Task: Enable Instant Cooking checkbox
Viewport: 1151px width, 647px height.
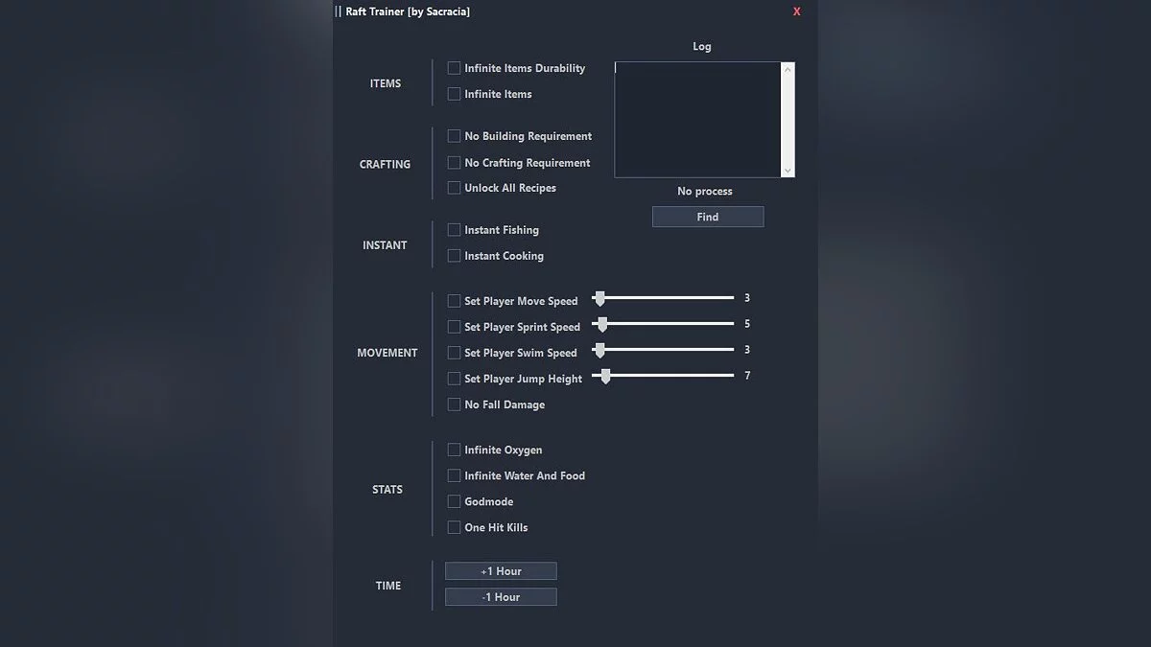Action: click(454, 256)
